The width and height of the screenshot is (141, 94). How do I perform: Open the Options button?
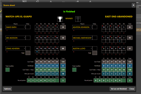pos(7,89)
